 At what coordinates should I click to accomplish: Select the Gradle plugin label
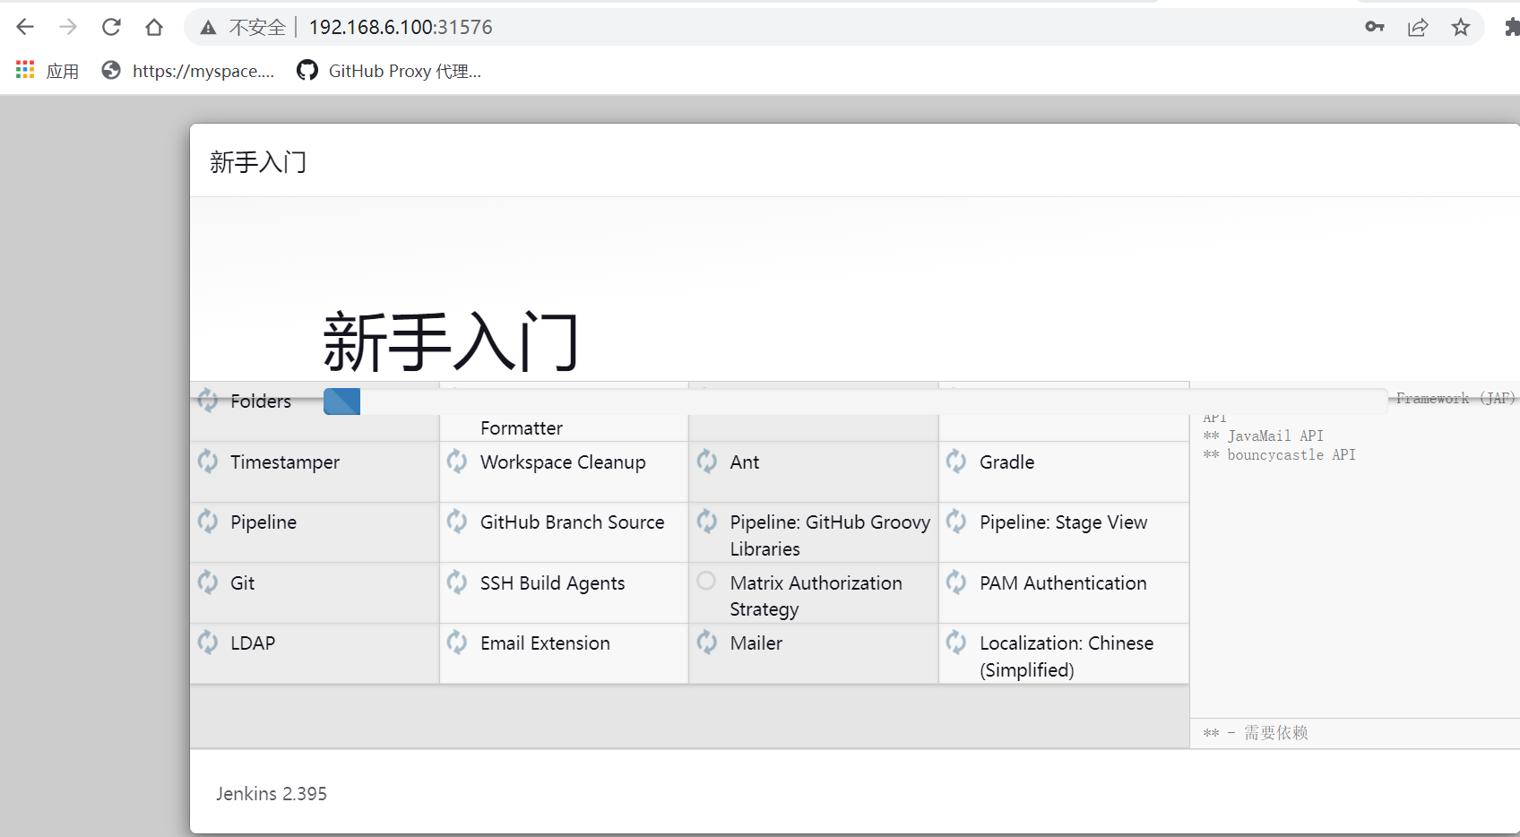pos(1007,462)
